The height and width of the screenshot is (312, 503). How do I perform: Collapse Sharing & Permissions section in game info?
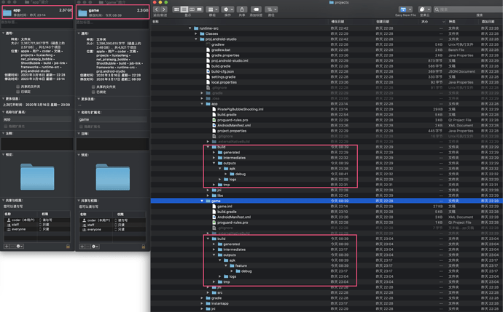coord(79,201)
